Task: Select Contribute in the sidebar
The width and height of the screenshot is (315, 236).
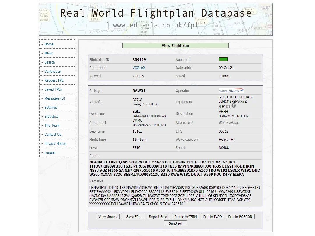Action: [x=52, y=71]
